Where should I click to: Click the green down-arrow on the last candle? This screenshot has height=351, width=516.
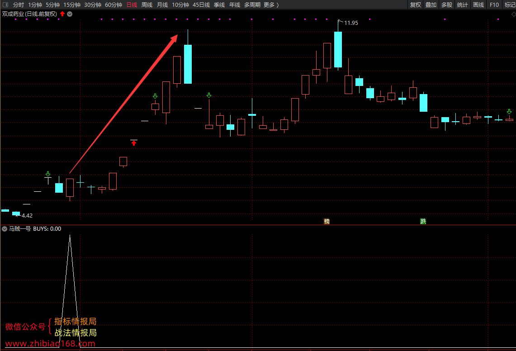(509, 112)
